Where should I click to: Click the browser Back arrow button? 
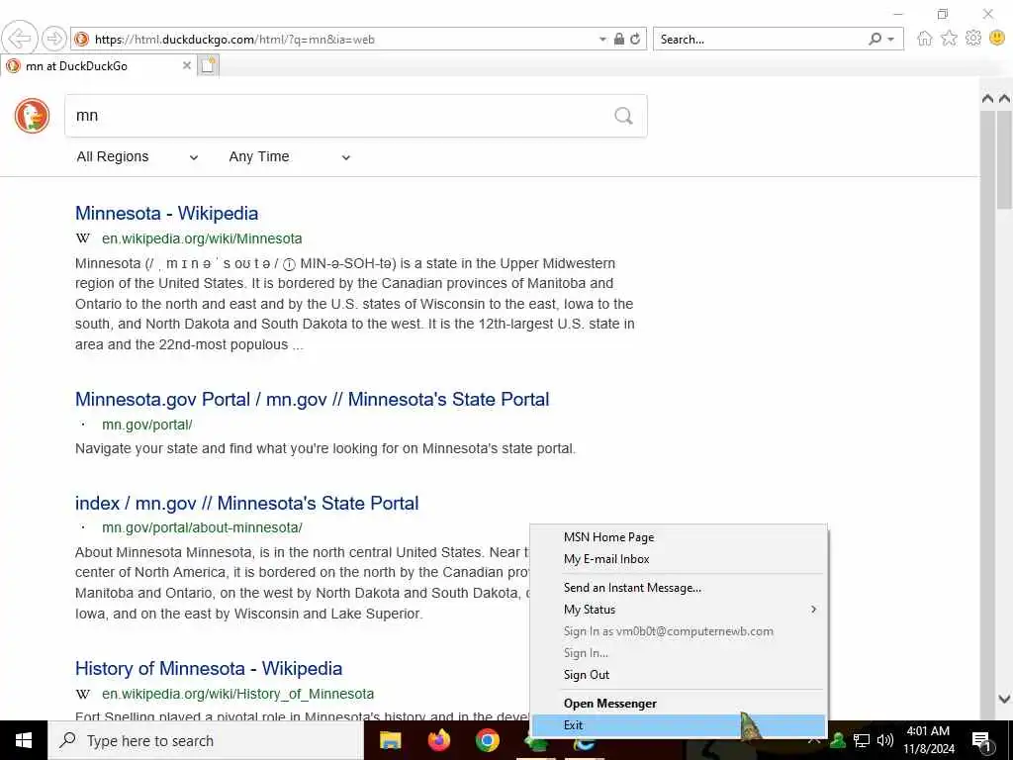click(x=20, y=39)
